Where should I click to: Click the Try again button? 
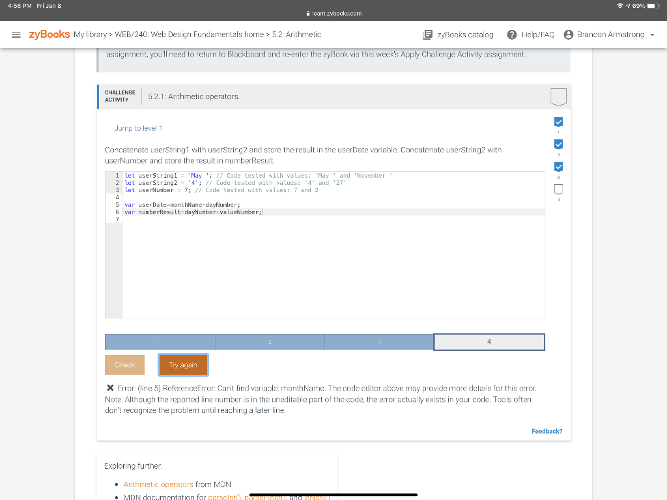(x=183, y=365)
